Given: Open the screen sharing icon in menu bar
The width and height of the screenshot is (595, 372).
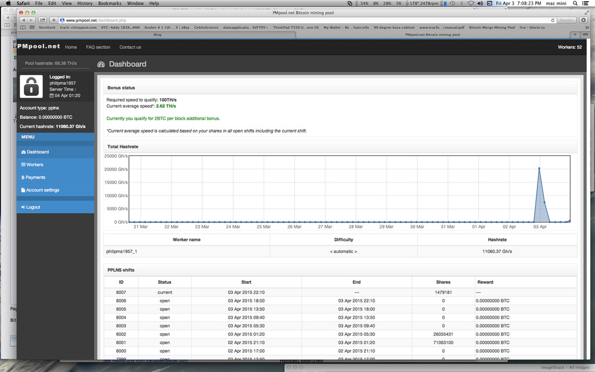Looking at the screenshot, I should pyautogui.click(x=349, y=3).
